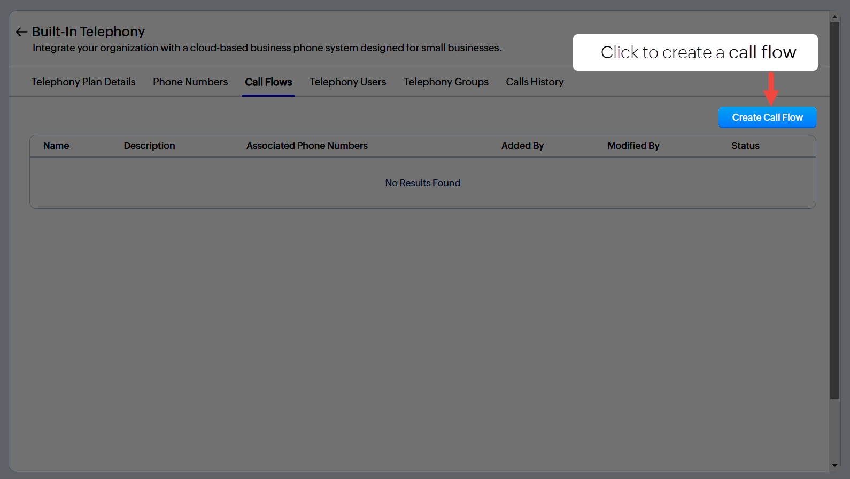View the Calls History tab
The width and height of the screenshot is (850, 479).
535,82
